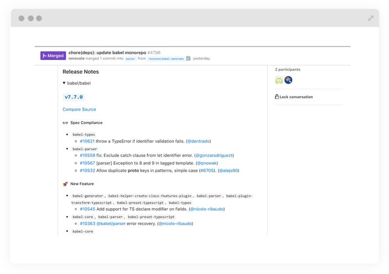Open @nicolo-ribaudo link on the #10545 line
The width and height of the screenshot is (389, 274).
[x=207, y=209]
